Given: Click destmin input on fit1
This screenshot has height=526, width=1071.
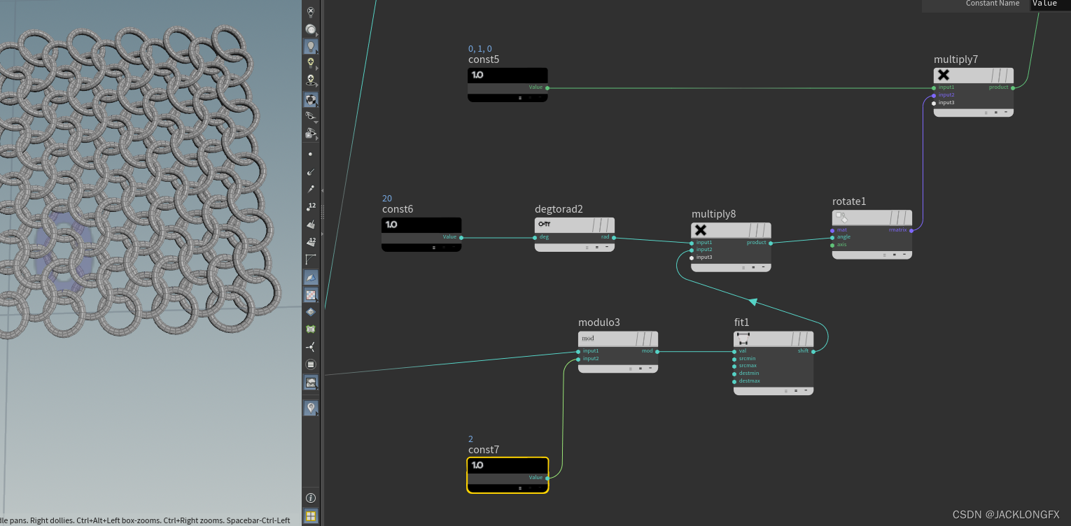Looking at the screenshot, I should (734, 374).
